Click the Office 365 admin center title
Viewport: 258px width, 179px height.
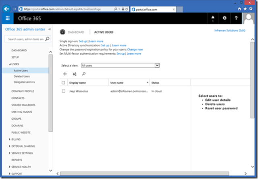pyautogui.click(x=25, y=29)
